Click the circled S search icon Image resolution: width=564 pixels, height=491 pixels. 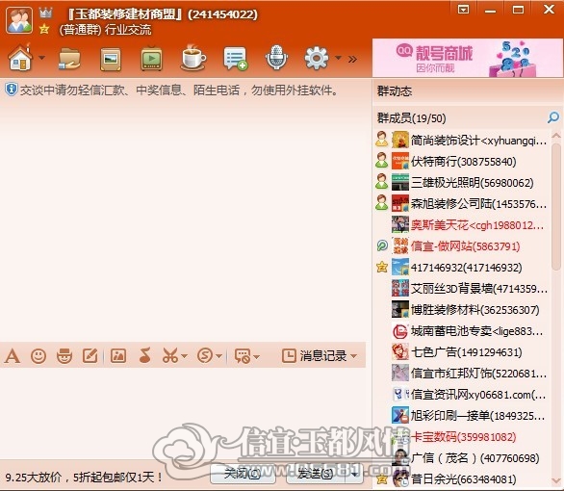[205, 356]
